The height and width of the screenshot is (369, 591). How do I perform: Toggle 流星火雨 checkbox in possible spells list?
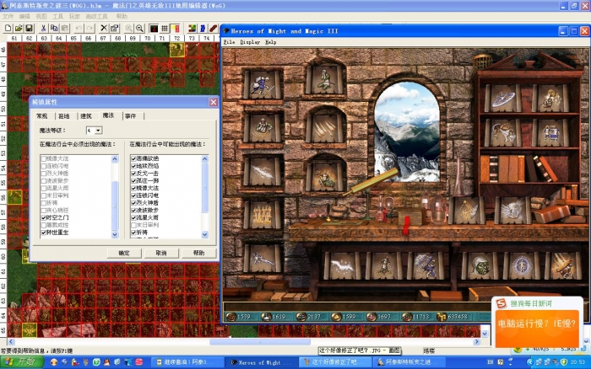pyautogui.click(x=133, y=218)
